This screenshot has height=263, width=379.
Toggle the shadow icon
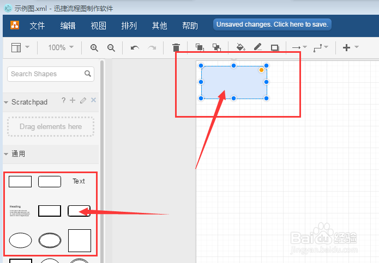[x=275, y=47]
